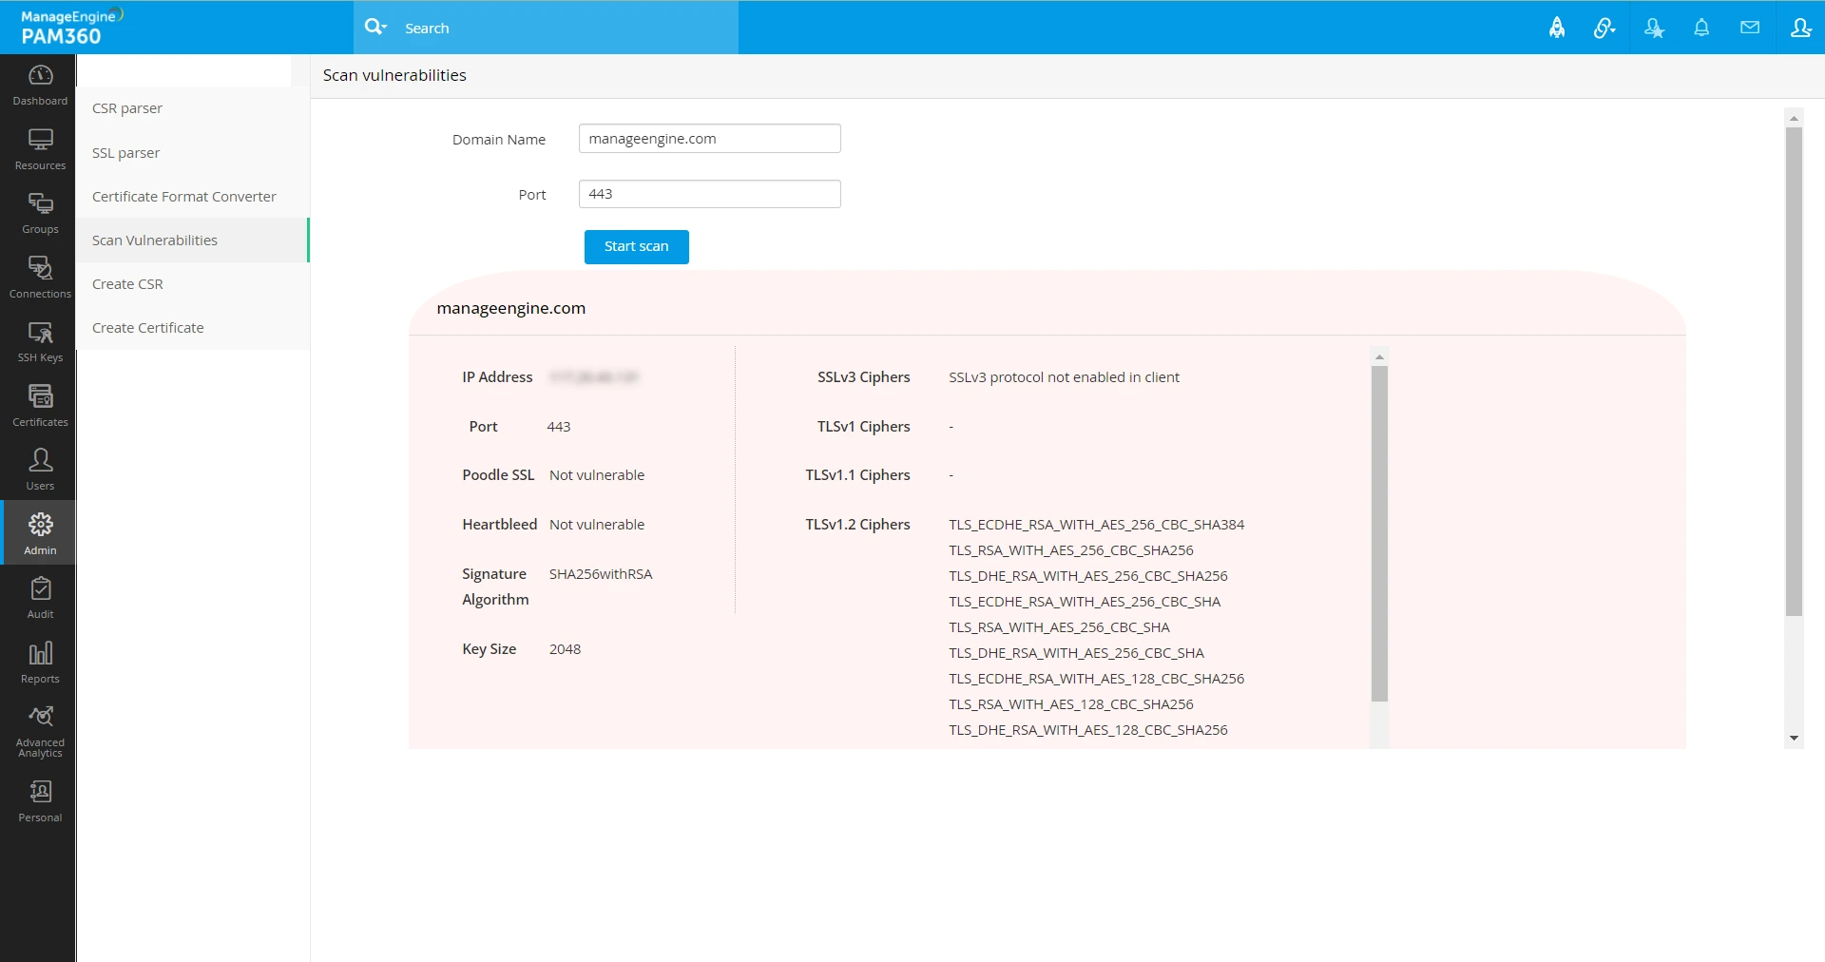
Task: Open Certificate Format Converter
Action: coord(183,197)
